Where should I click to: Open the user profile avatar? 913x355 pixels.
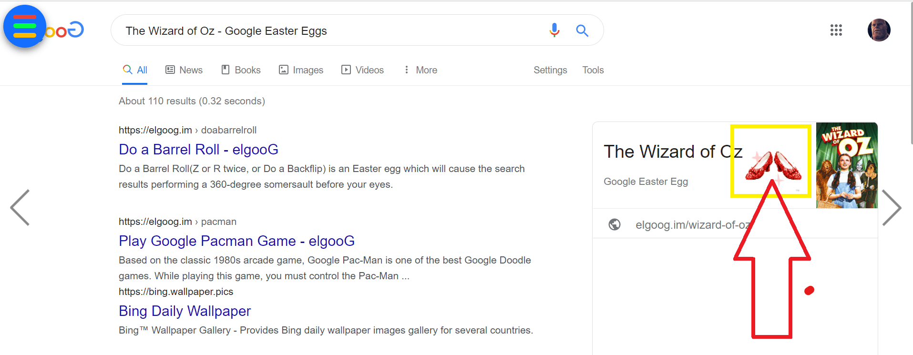(x=879, y=30)
